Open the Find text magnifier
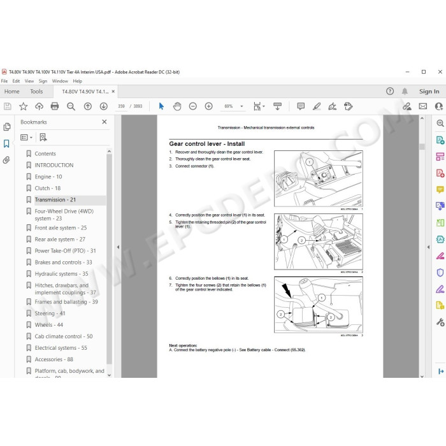 [71, 106]
